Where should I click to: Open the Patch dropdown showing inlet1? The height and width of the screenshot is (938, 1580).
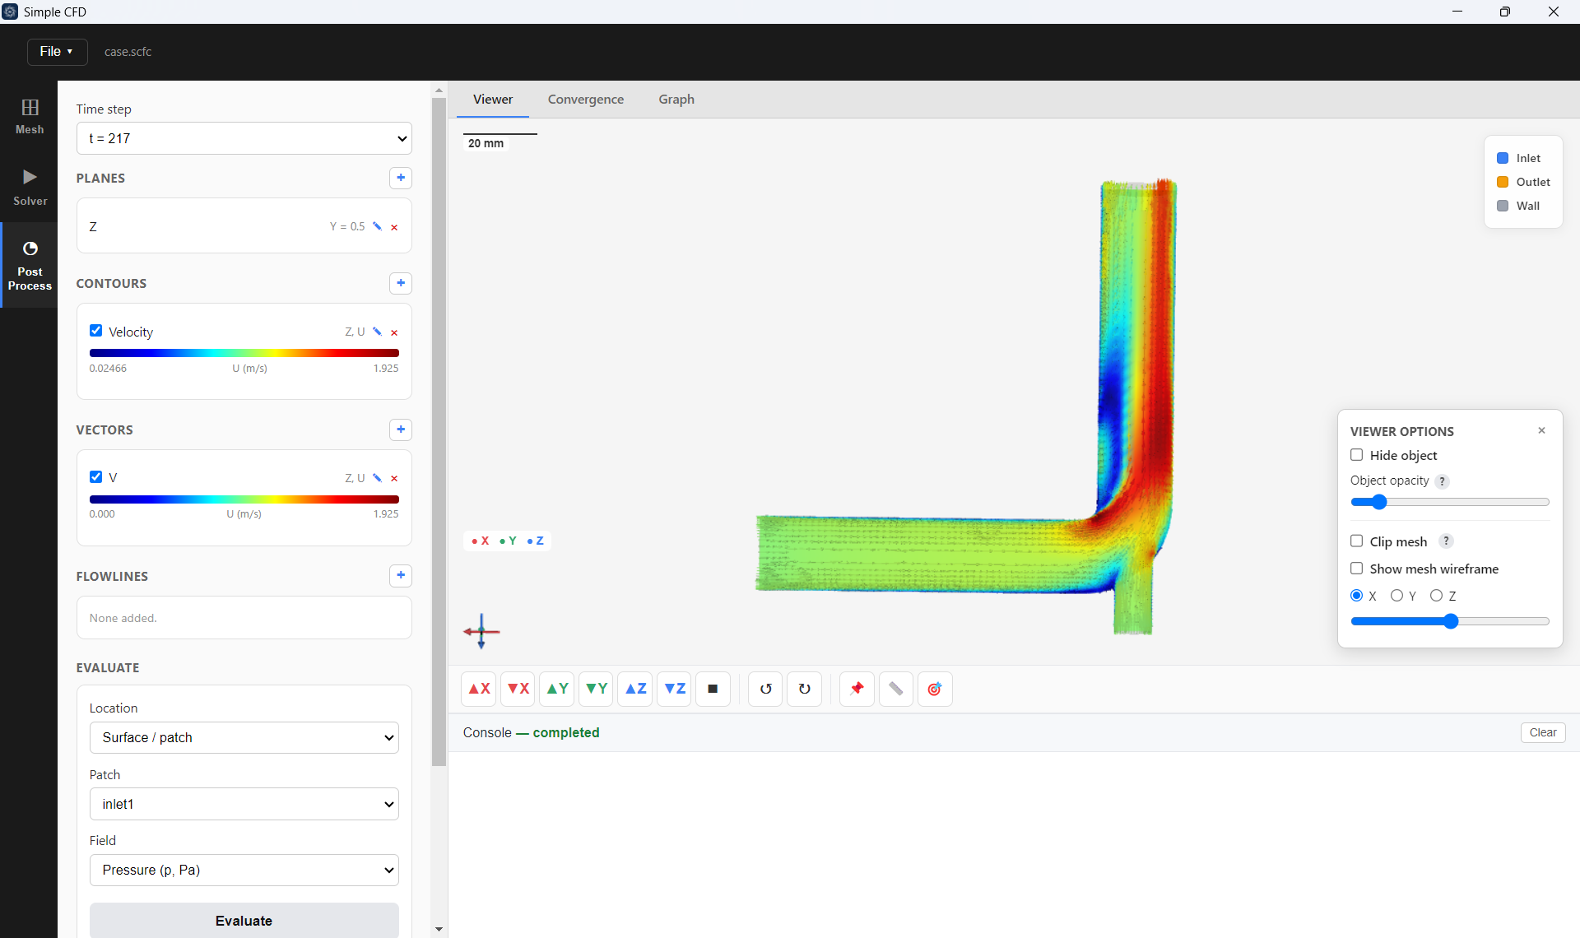244,804
